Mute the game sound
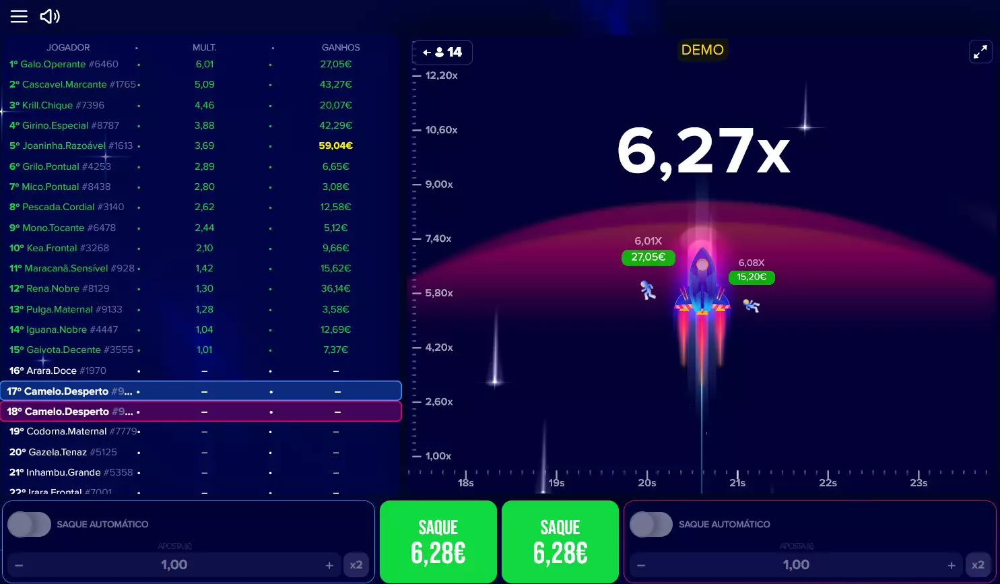Image resolution: width=1000 pixels, height=584 pixels. coord(50,16)
